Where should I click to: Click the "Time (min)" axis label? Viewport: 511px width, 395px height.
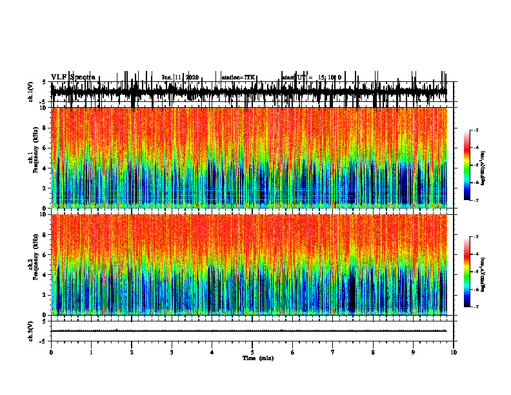pyautogui.click(x=258, y=358)
